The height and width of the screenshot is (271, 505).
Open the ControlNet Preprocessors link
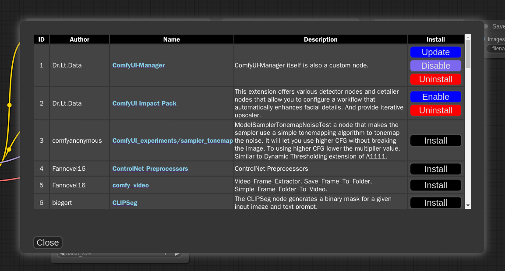pyautogui.click(x=150, y=168)
